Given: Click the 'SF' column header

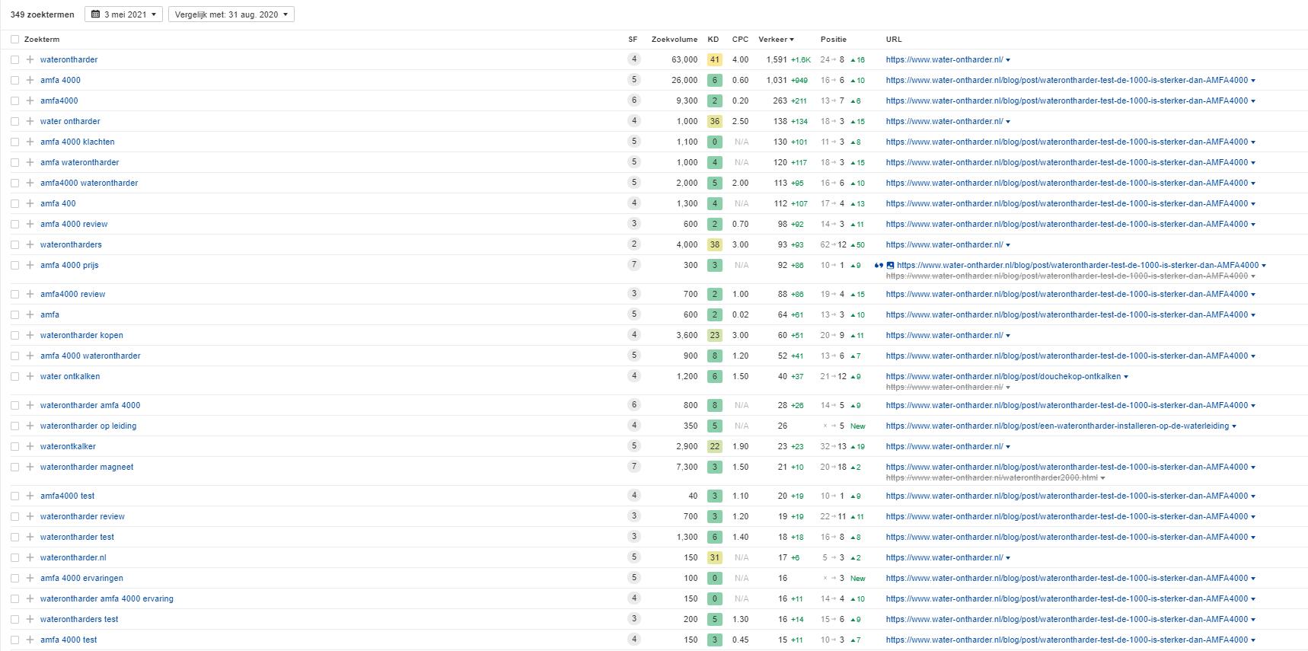Looking at the screenshot, I should [x=633, y=39].
